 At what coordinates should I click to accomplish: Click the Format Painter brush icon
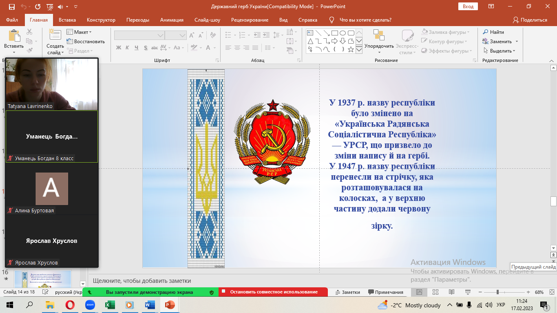[29, 51]
